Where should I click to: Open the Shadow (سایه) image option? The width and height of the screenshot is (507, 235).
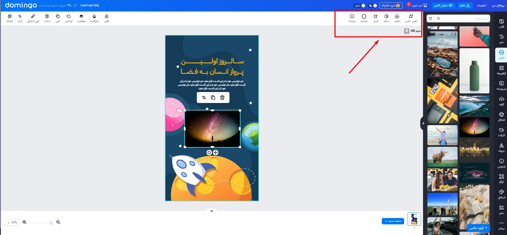386,18
